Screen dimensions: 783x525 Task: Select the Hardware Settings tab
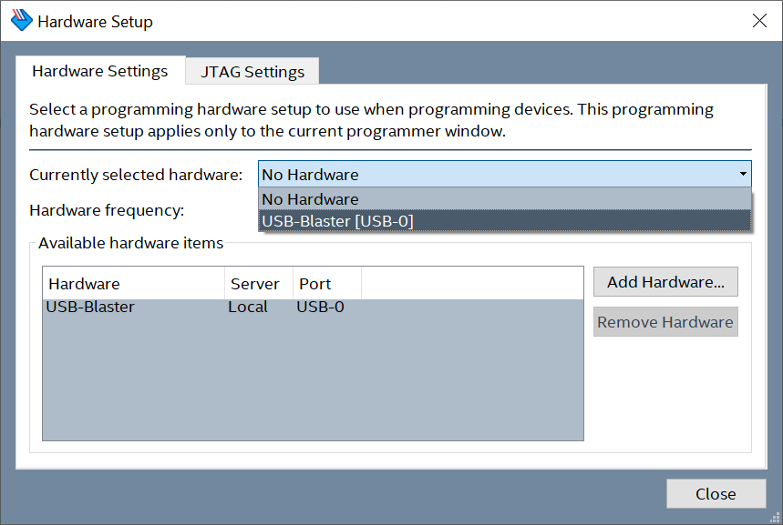pos(100,71)
